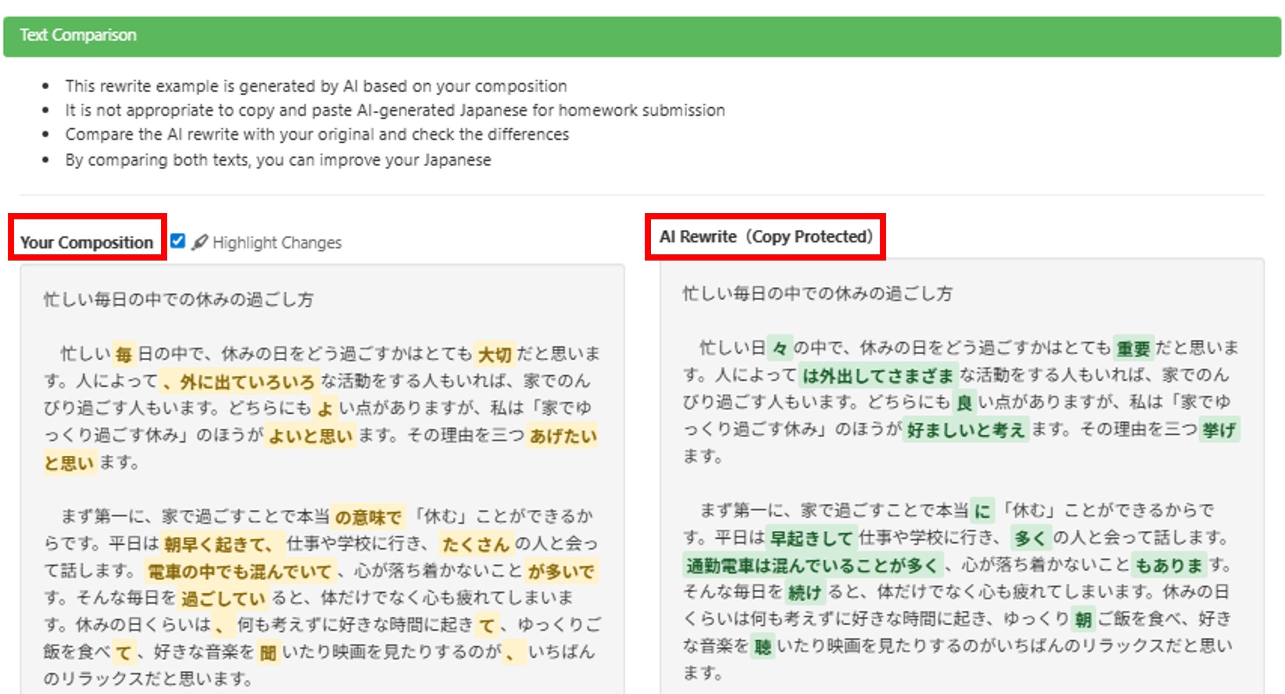Click the yellow highlighted の意味で

[367, 518]
